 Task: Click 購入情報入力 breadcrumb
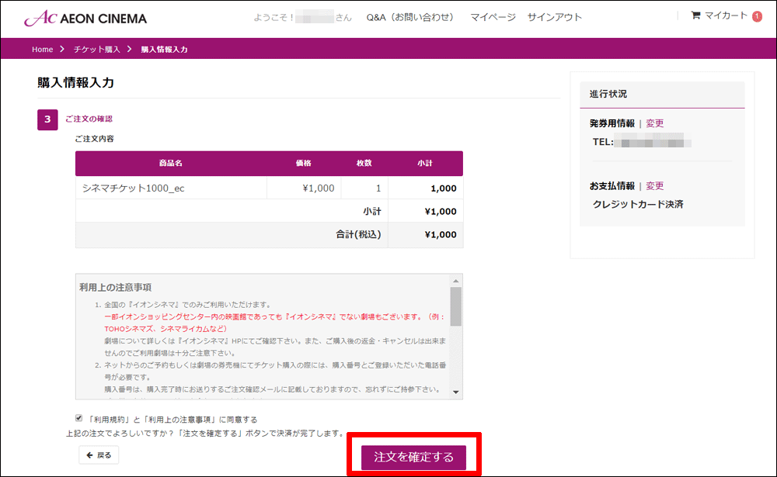164,50
